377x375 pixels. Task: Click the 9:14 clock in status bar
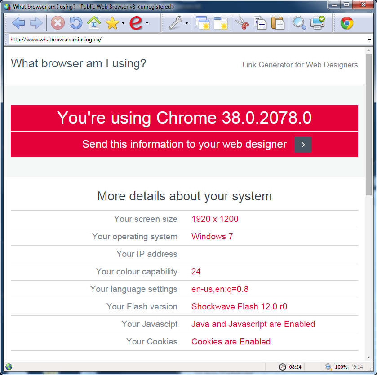(358, 367)
